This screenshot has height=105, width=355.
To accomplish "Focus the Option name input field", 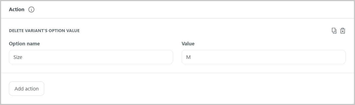I will coord(91,57).
